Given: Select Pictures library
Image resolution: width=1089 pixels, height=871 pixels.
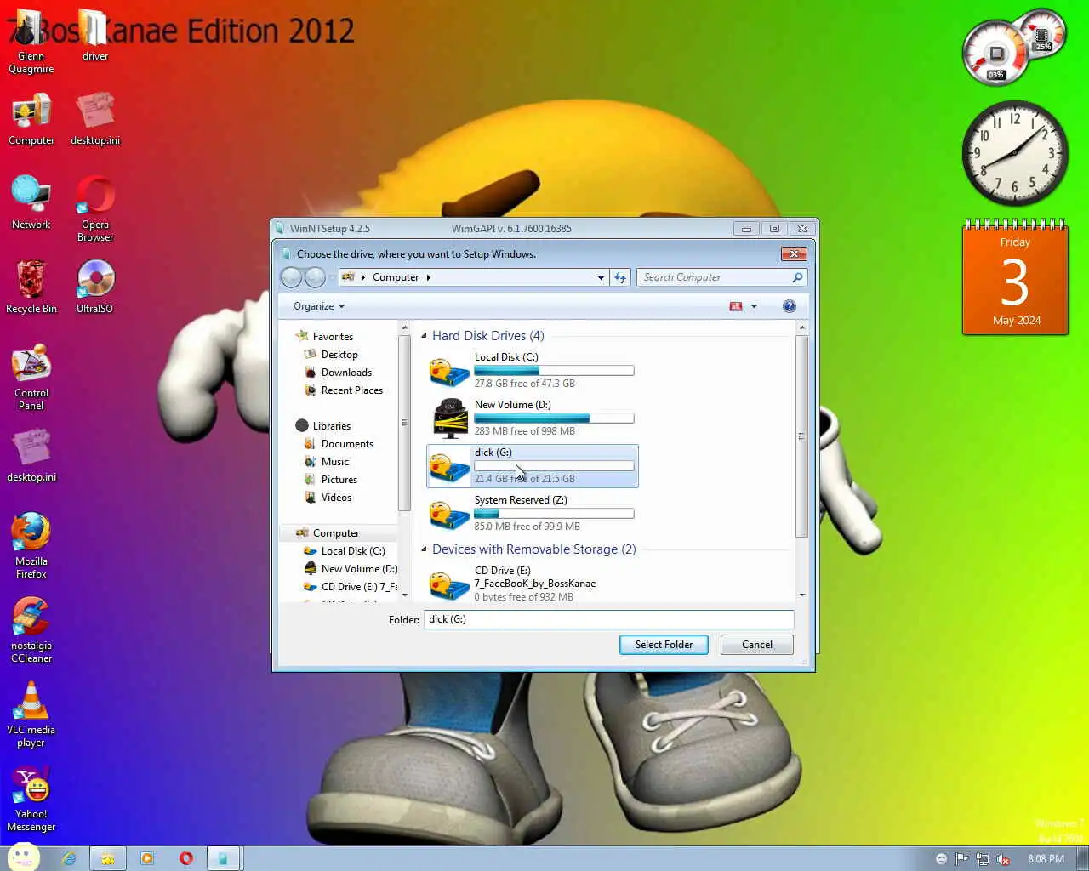Looking at the screenshot, I should tap(339, 480).
